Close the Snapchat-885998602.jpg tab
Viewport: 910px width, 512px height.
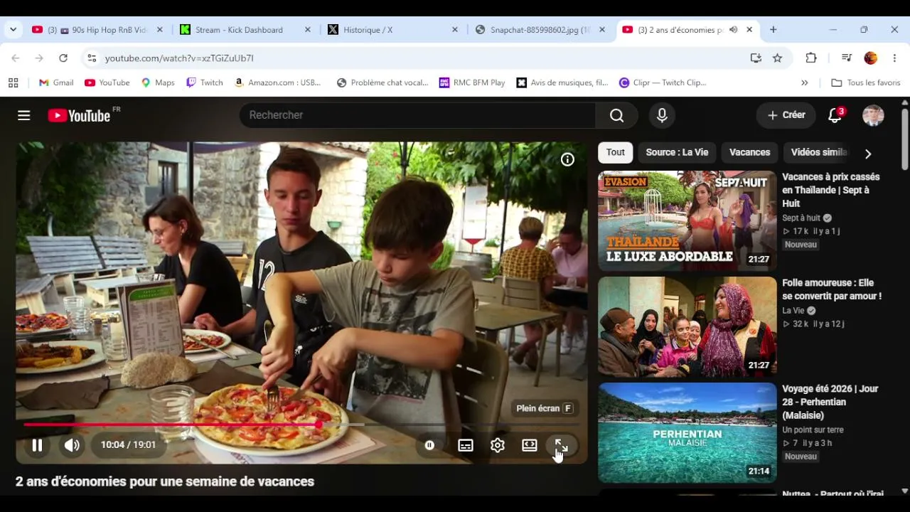click(602, 30)
